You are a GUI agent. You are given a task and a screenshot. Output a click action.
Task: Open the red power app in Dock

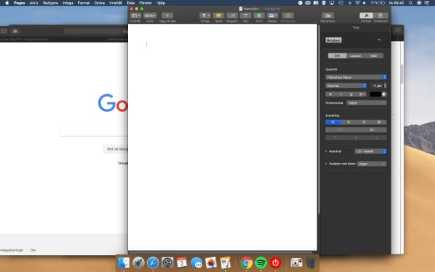click(275, 262)
